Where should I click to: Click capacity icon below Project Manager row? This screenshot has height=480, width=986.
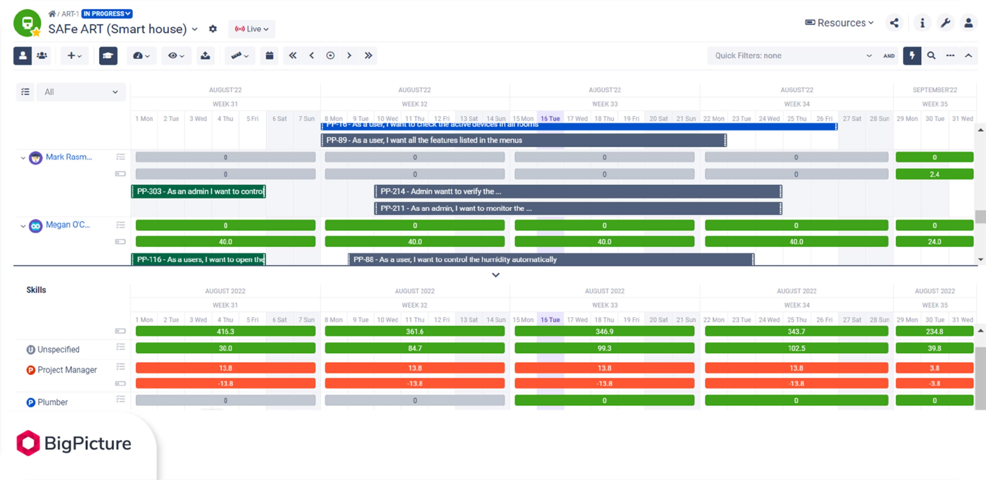tap(121, 383)
